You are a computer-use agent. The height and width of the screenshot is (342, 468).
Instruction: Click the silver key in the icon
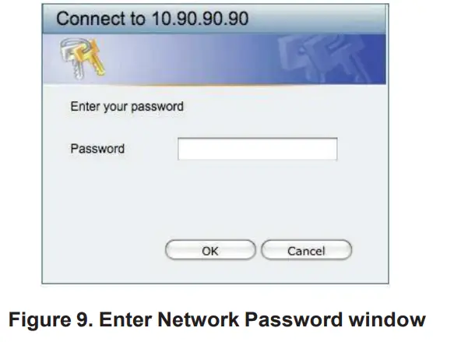click(x=72, y=60)
